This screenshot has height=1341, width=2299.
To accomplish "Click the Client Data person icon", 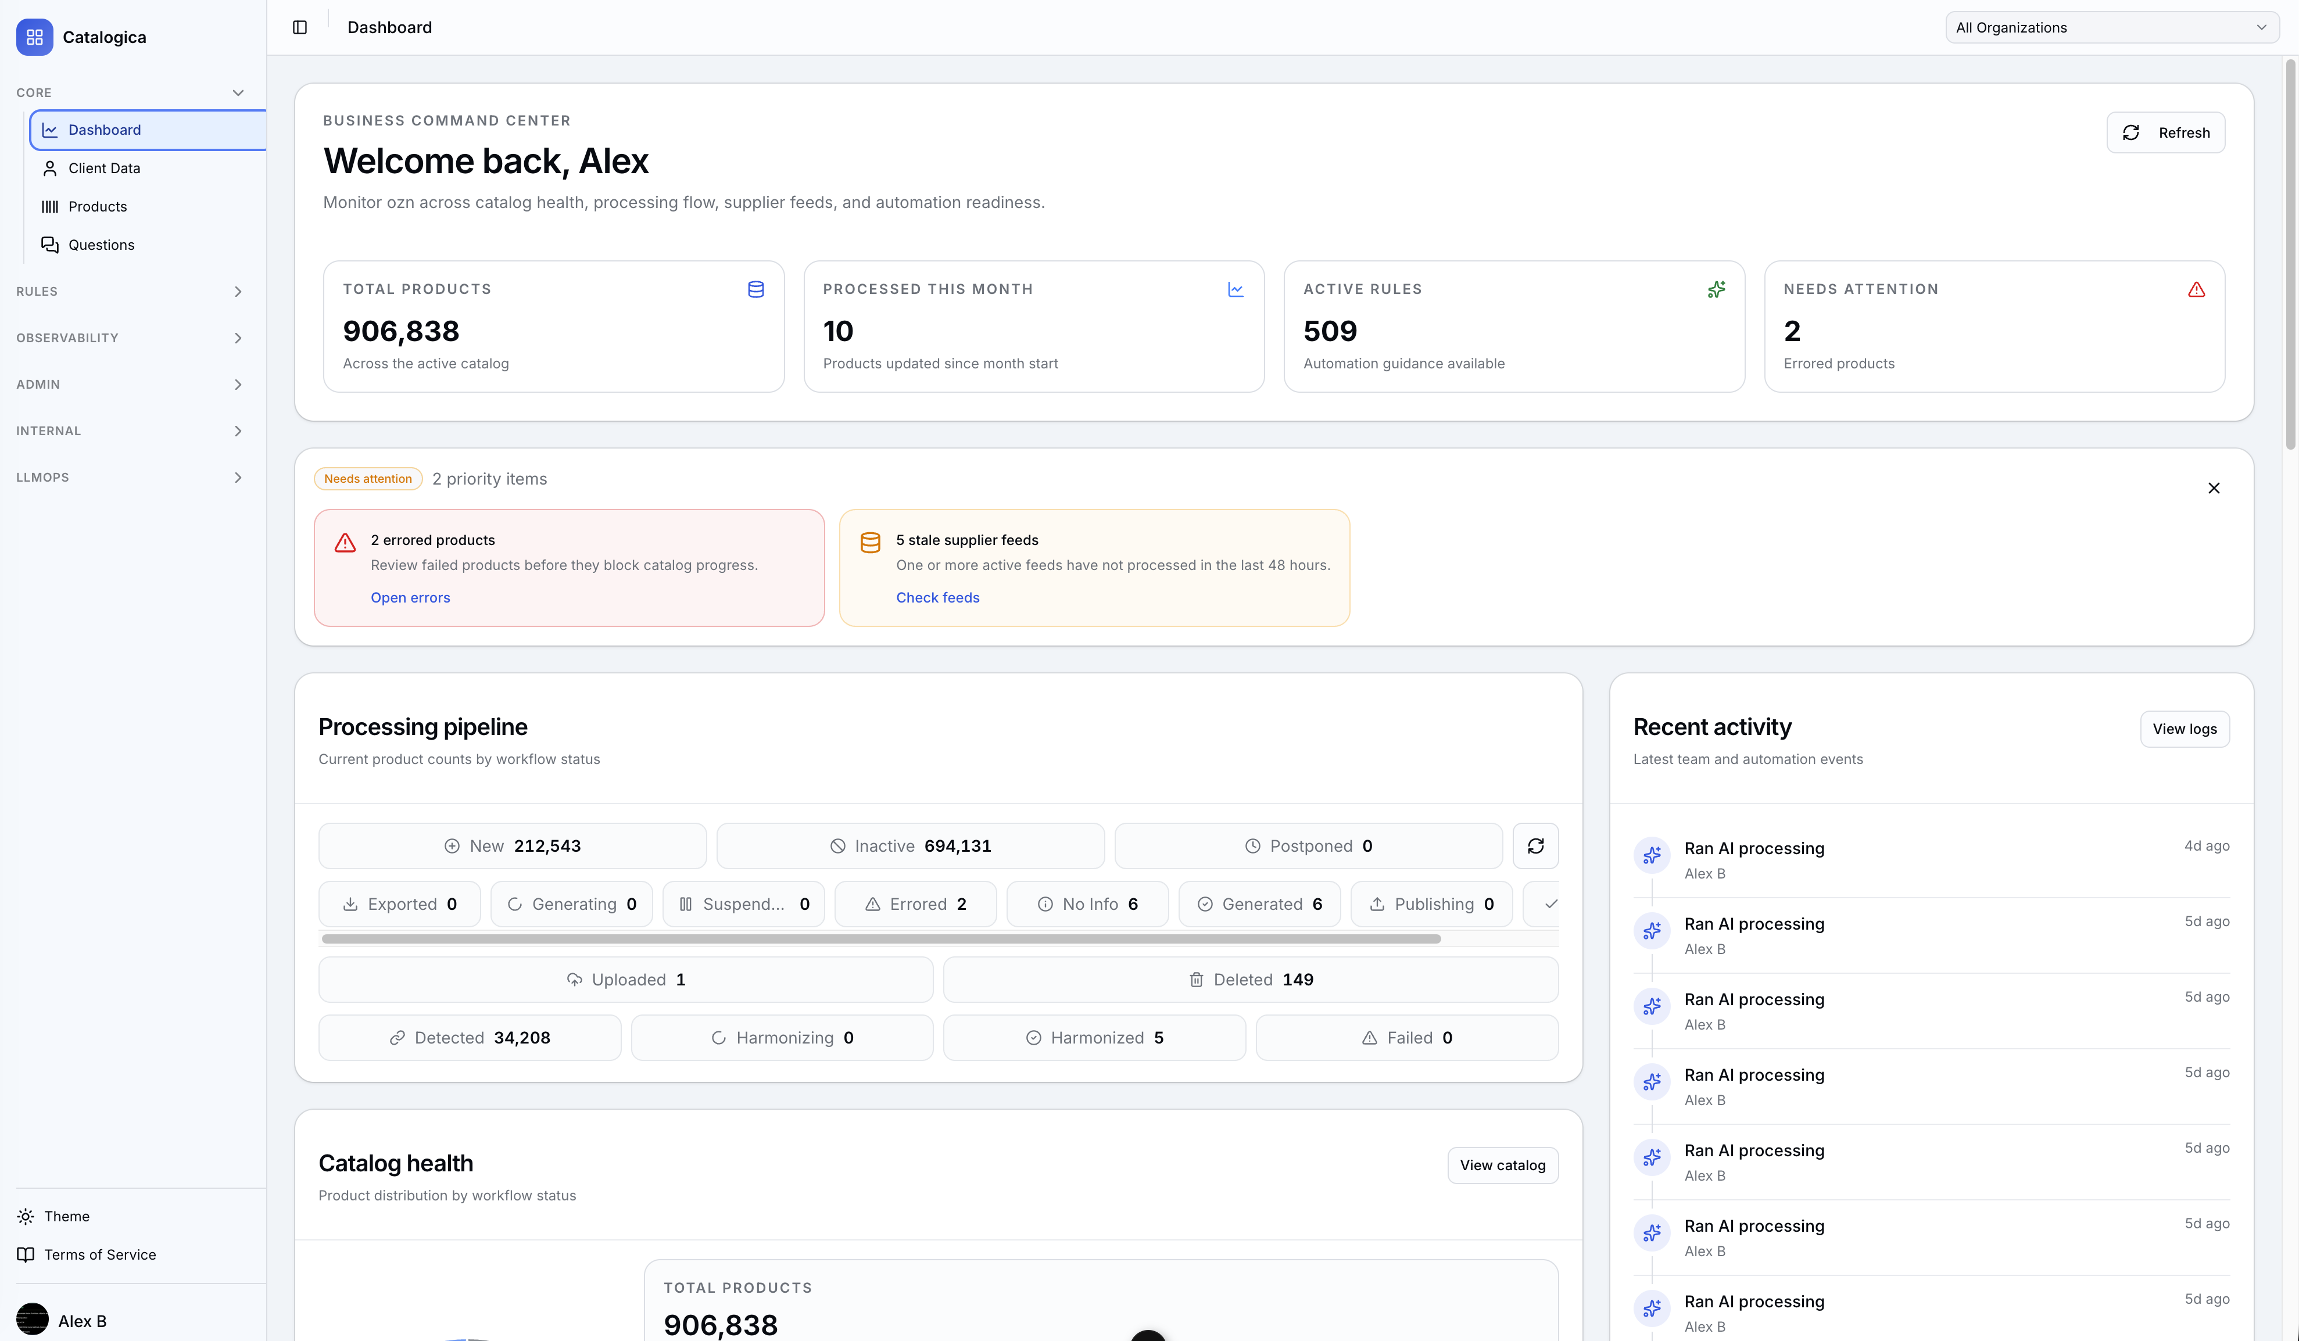I will click(50, 168).
